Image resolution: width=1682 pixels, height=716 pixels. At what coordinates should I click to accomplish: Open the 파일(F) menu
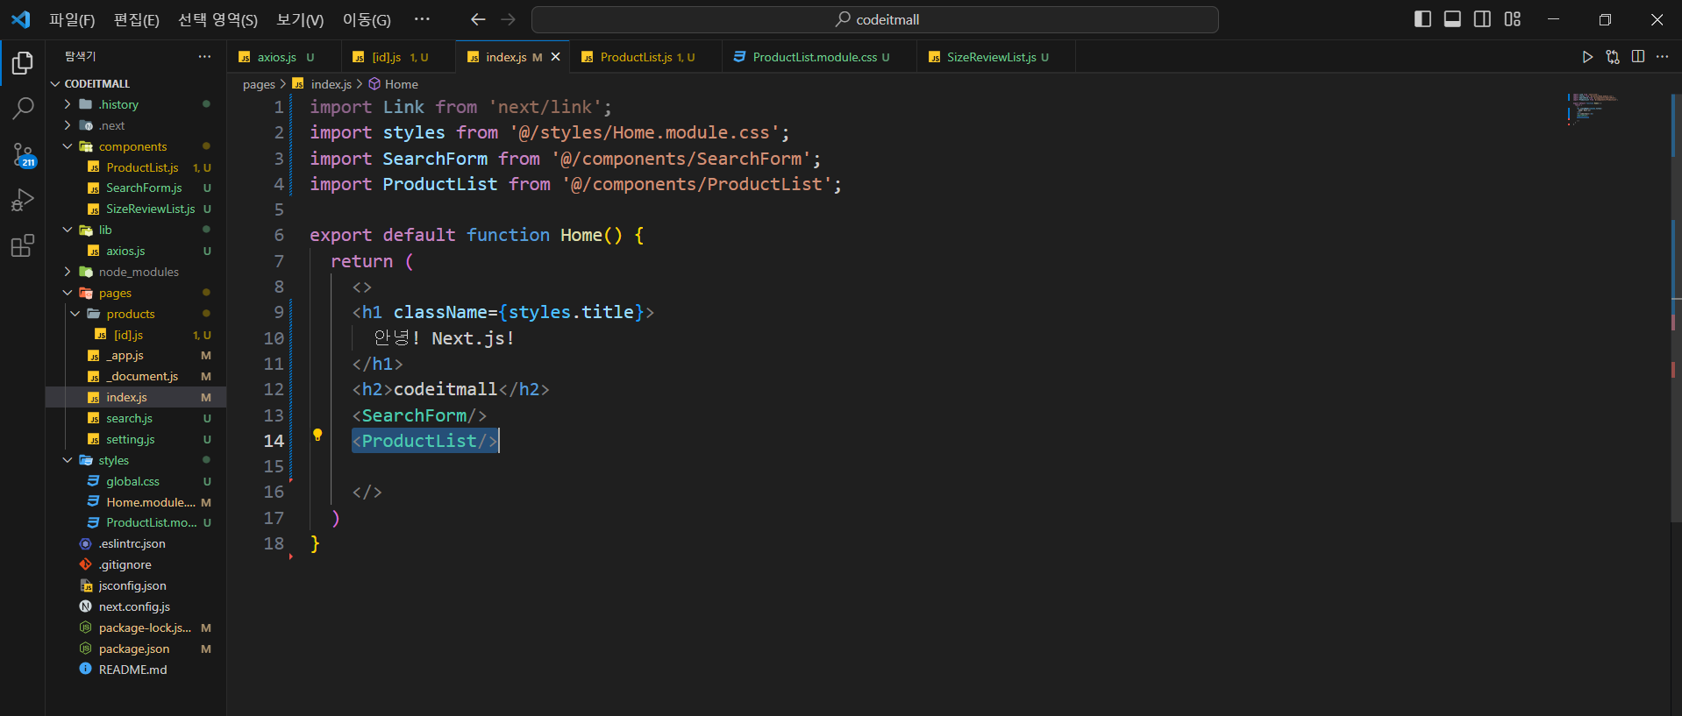72,19
